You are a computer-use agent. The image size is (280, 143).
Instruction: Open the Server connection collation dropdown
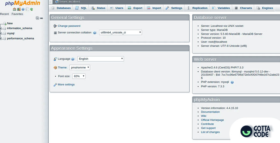click(x=121, y=32)
